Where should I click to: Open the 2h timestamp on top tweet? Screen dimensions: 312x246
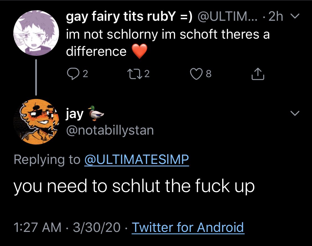click(x=276, y=17)
